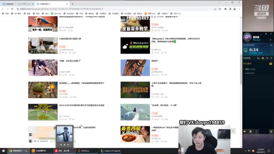The width and height of the screenshot is (274, 154).
Task: Open the 最贵西餐 ¥10000 video thumbnail
Action: pyautogui.click(x=135, y=134)
